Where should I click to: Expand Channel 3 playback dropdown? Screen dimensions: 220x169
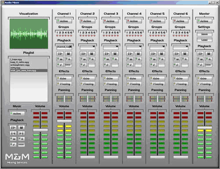point(111,47)
